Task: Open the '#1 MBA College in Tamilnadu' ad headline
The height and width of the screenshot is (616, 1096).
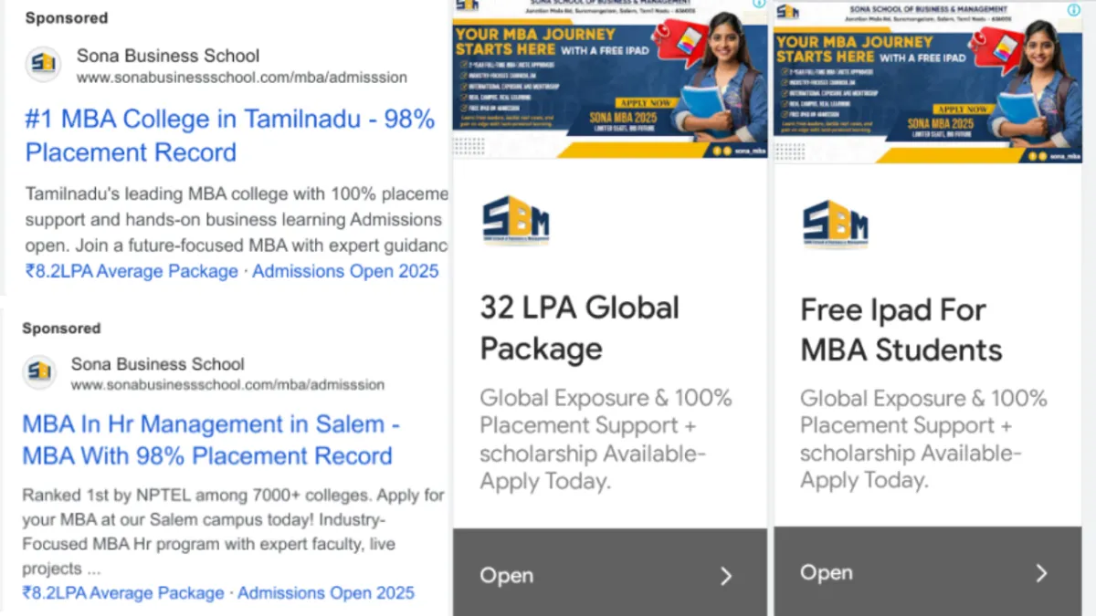Action: pyautogui.click(x=230, y=135)
